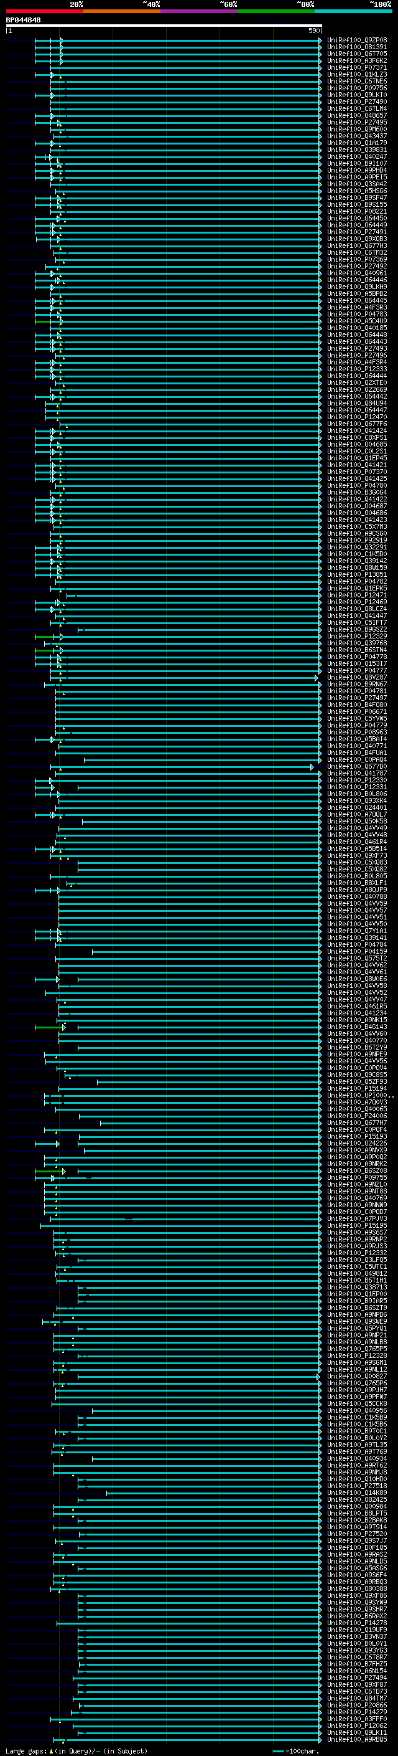
Task: Select hit UniRef100_Q4VV49
Action: coord(357,828)
